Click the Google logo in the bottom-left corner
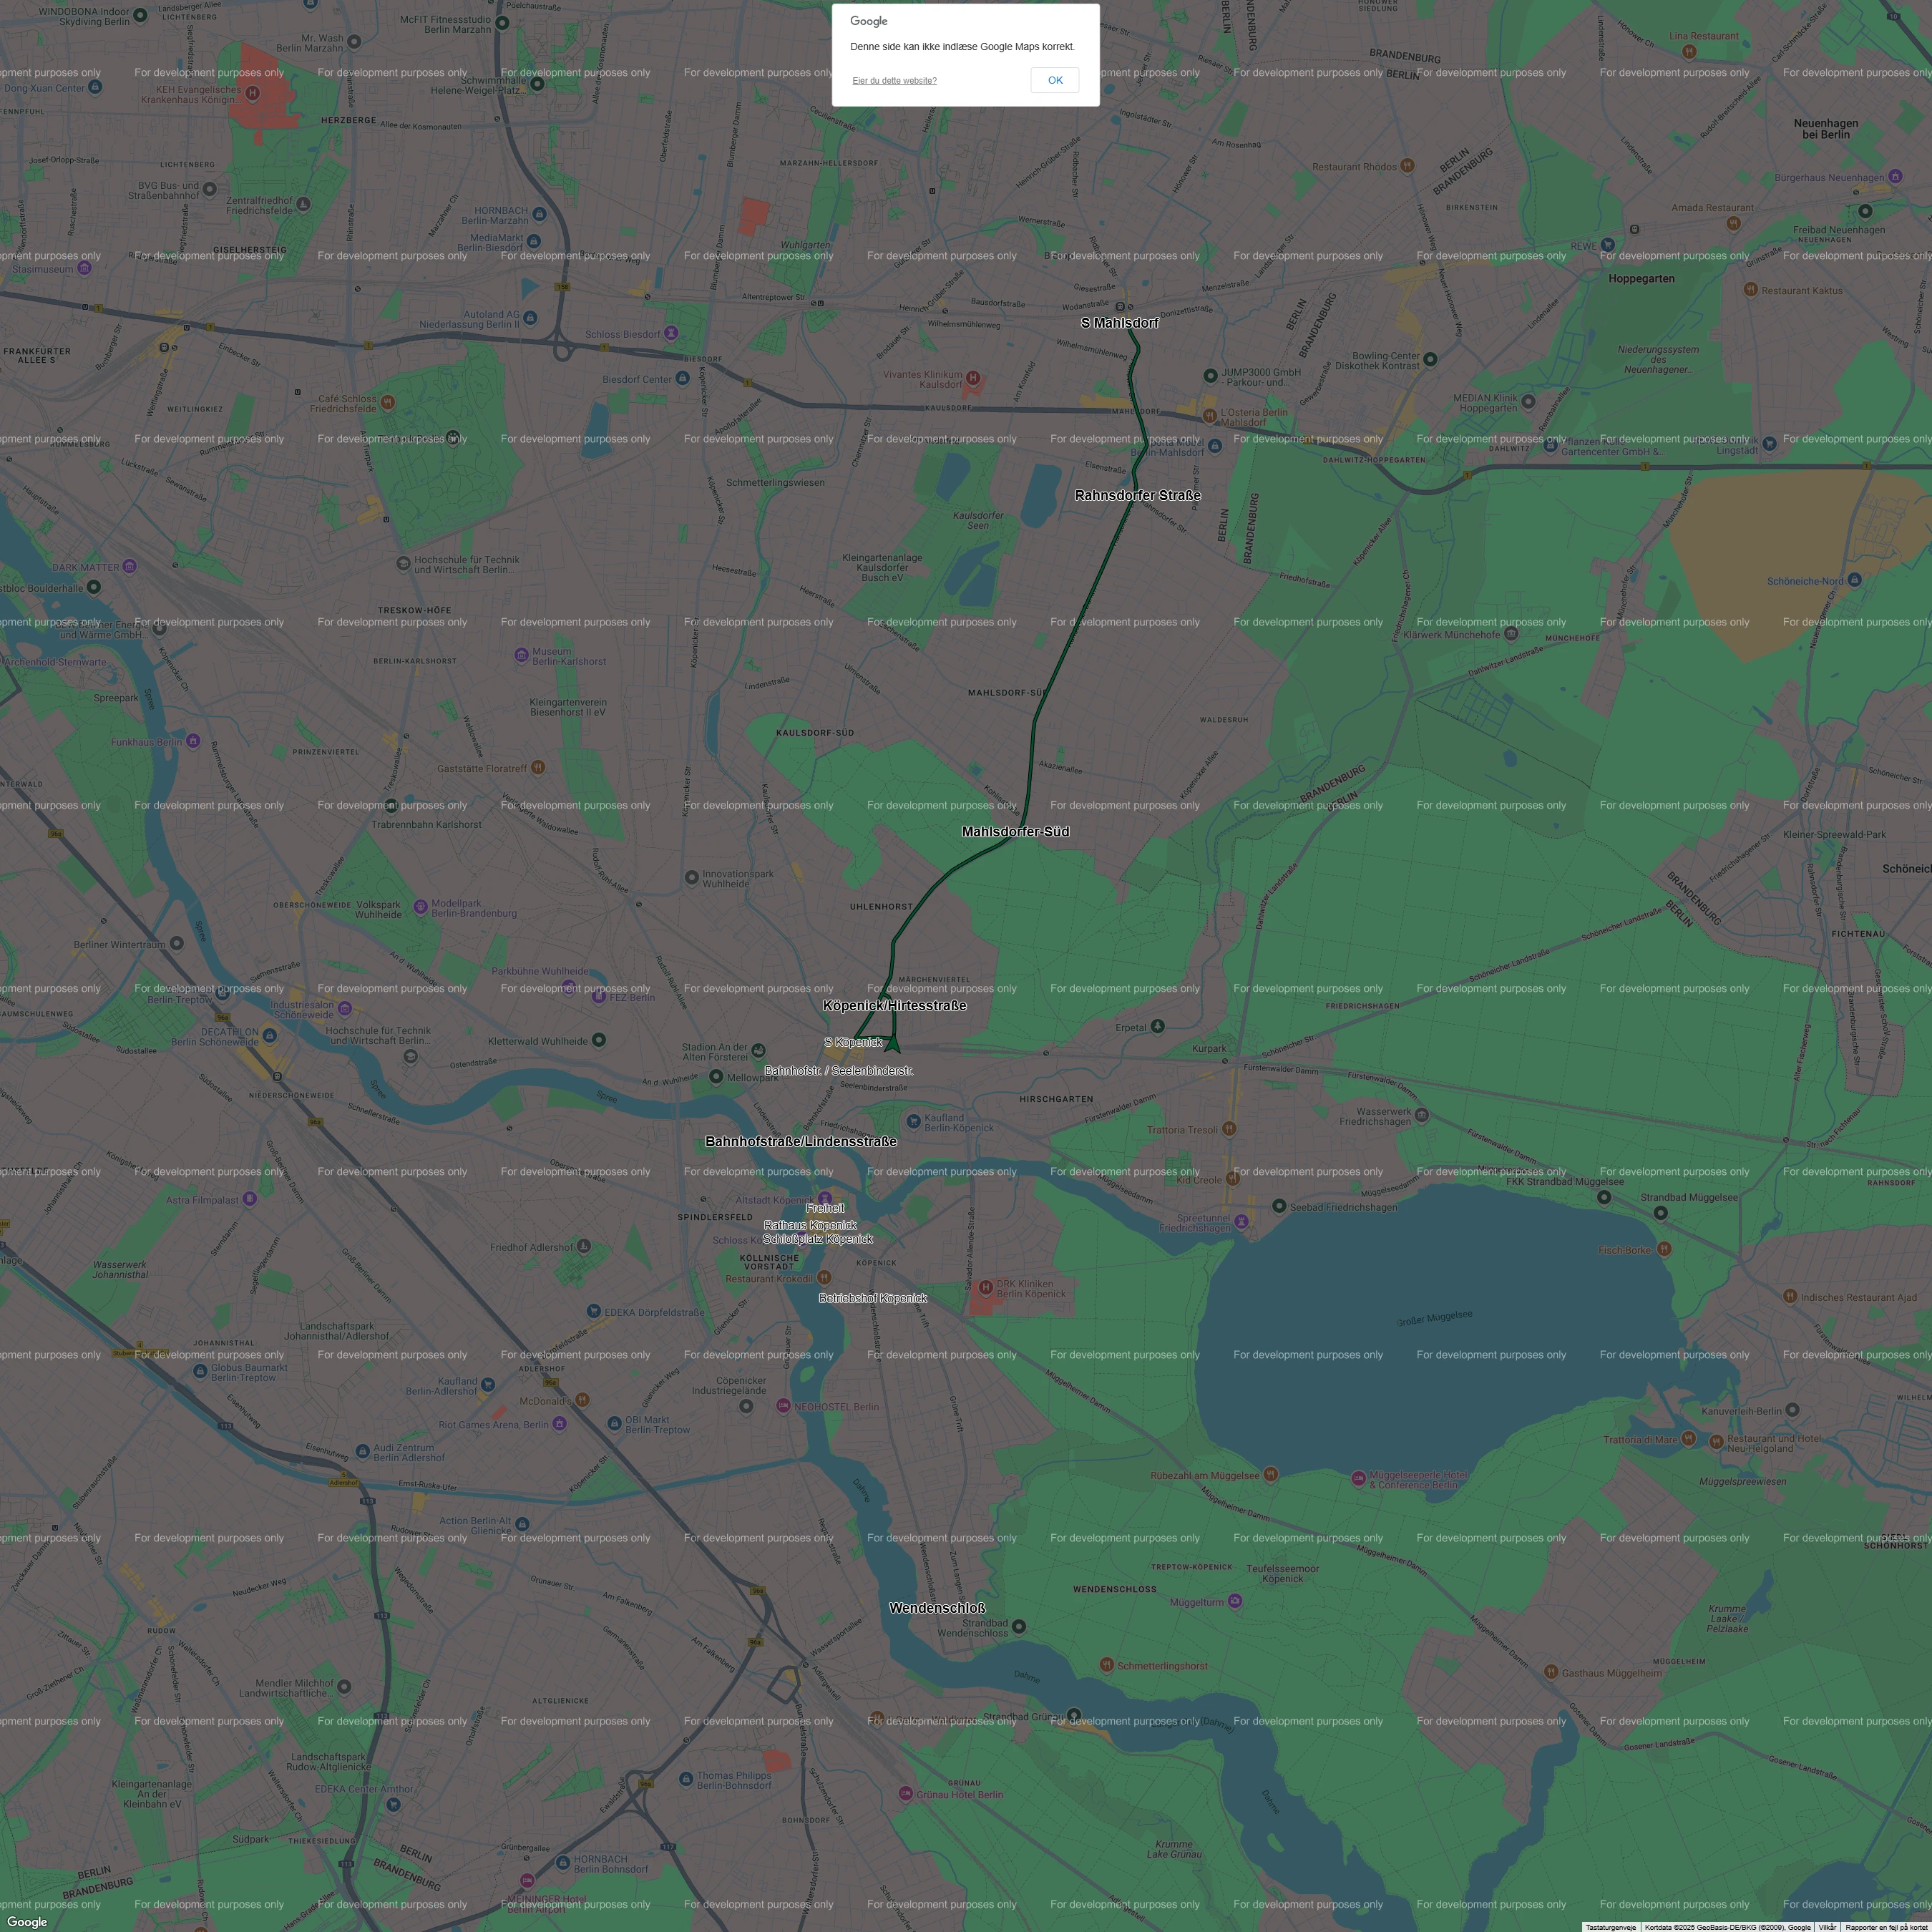 27,1921
